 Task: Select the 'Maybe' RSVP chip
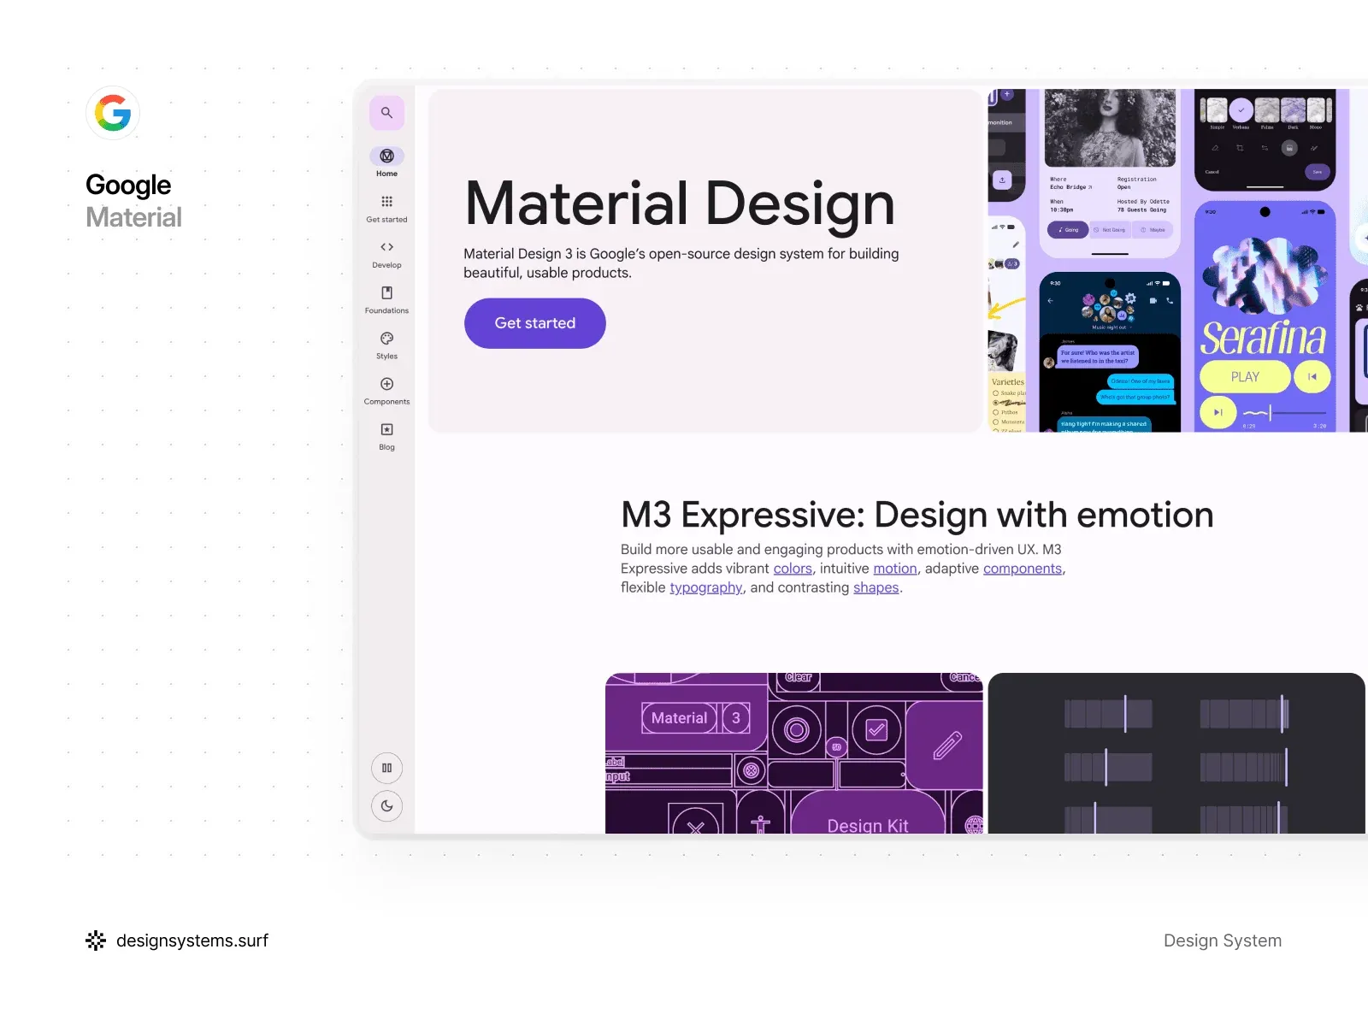1153,230
